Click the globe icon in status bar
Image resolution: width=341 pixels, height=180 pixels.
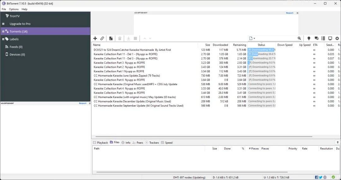pyautogui.click(x=325, y=177)
